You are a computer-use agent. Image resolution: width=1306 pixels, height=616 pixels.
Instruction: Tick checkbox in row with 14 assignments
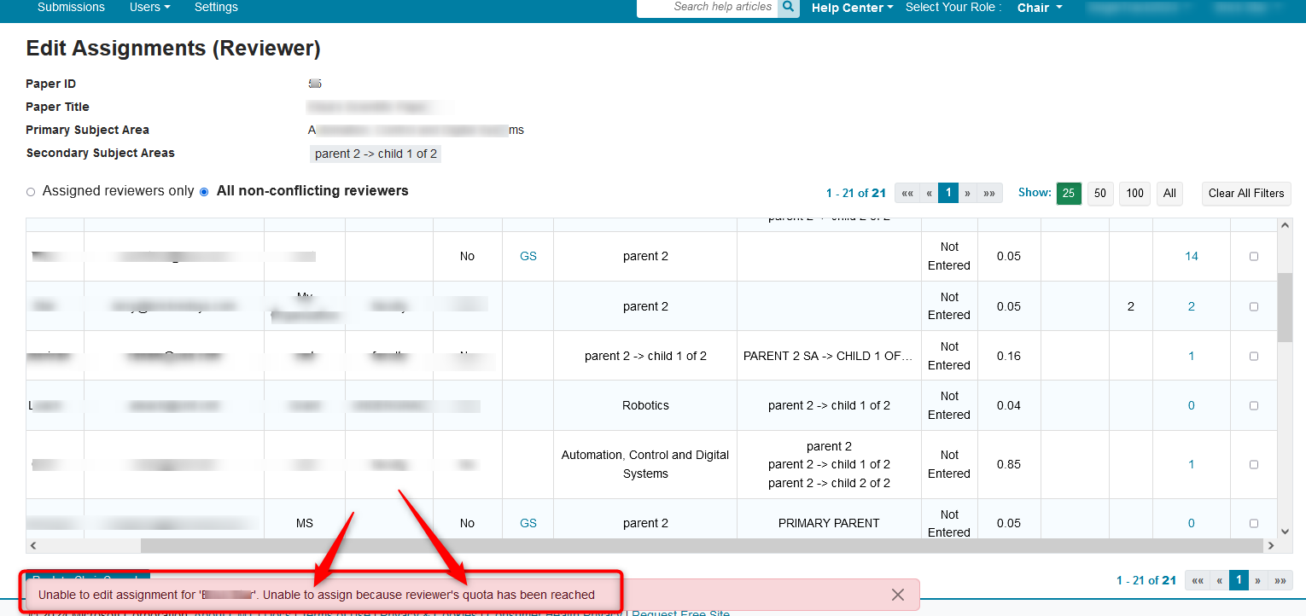click(x=1253, y=256)
